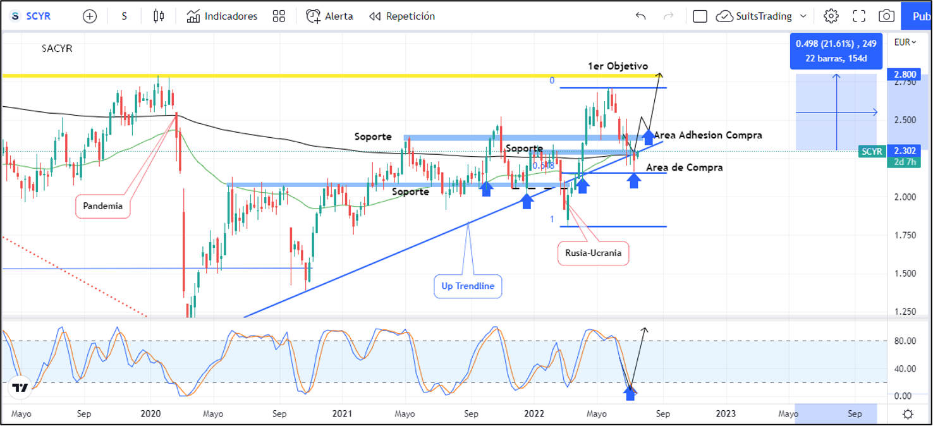Select the Up Trendline label callout
The image size is (933, 426).
tap(467, 286)
